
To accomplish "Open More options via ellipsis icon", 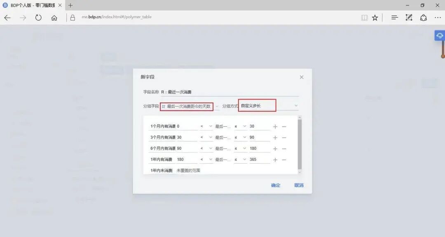I will 438,17.
